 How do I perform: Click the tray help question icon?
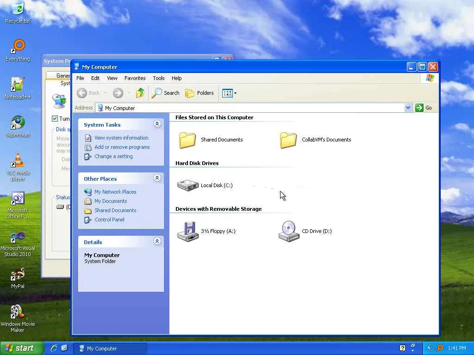coord(402,348)
